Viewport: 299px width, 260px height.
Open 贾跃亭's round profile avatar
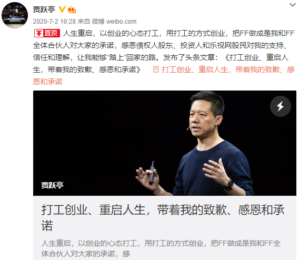pyautogui.click(x=15, y=15)
